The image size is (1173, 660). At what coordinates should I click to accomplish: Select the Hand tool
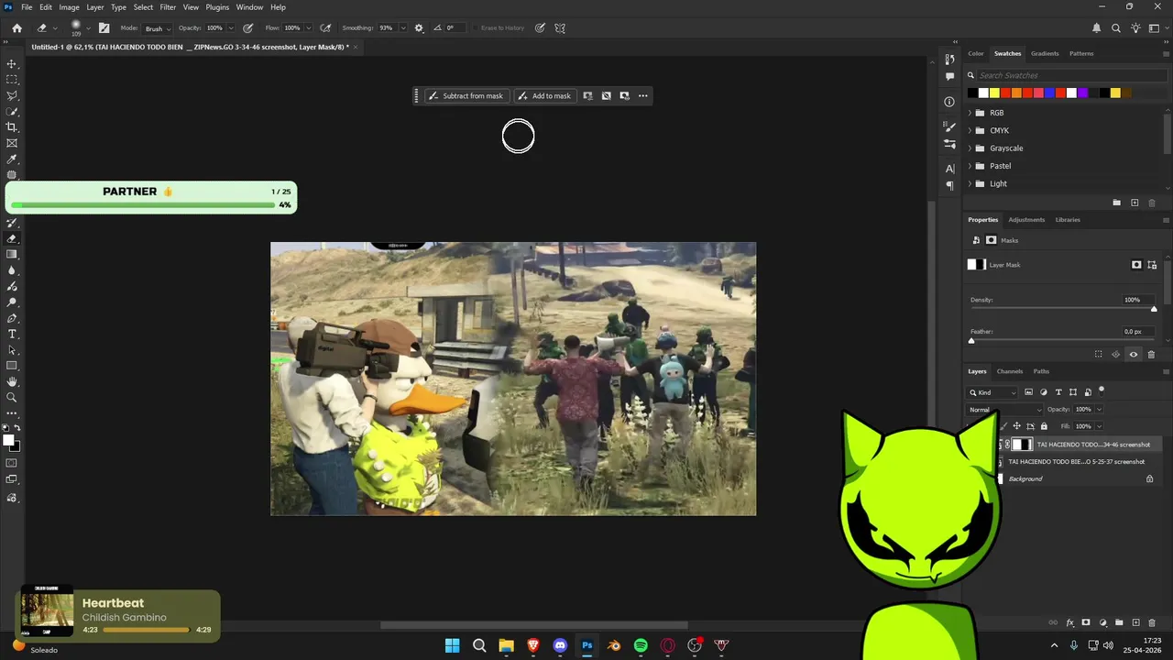pos(12,381)
